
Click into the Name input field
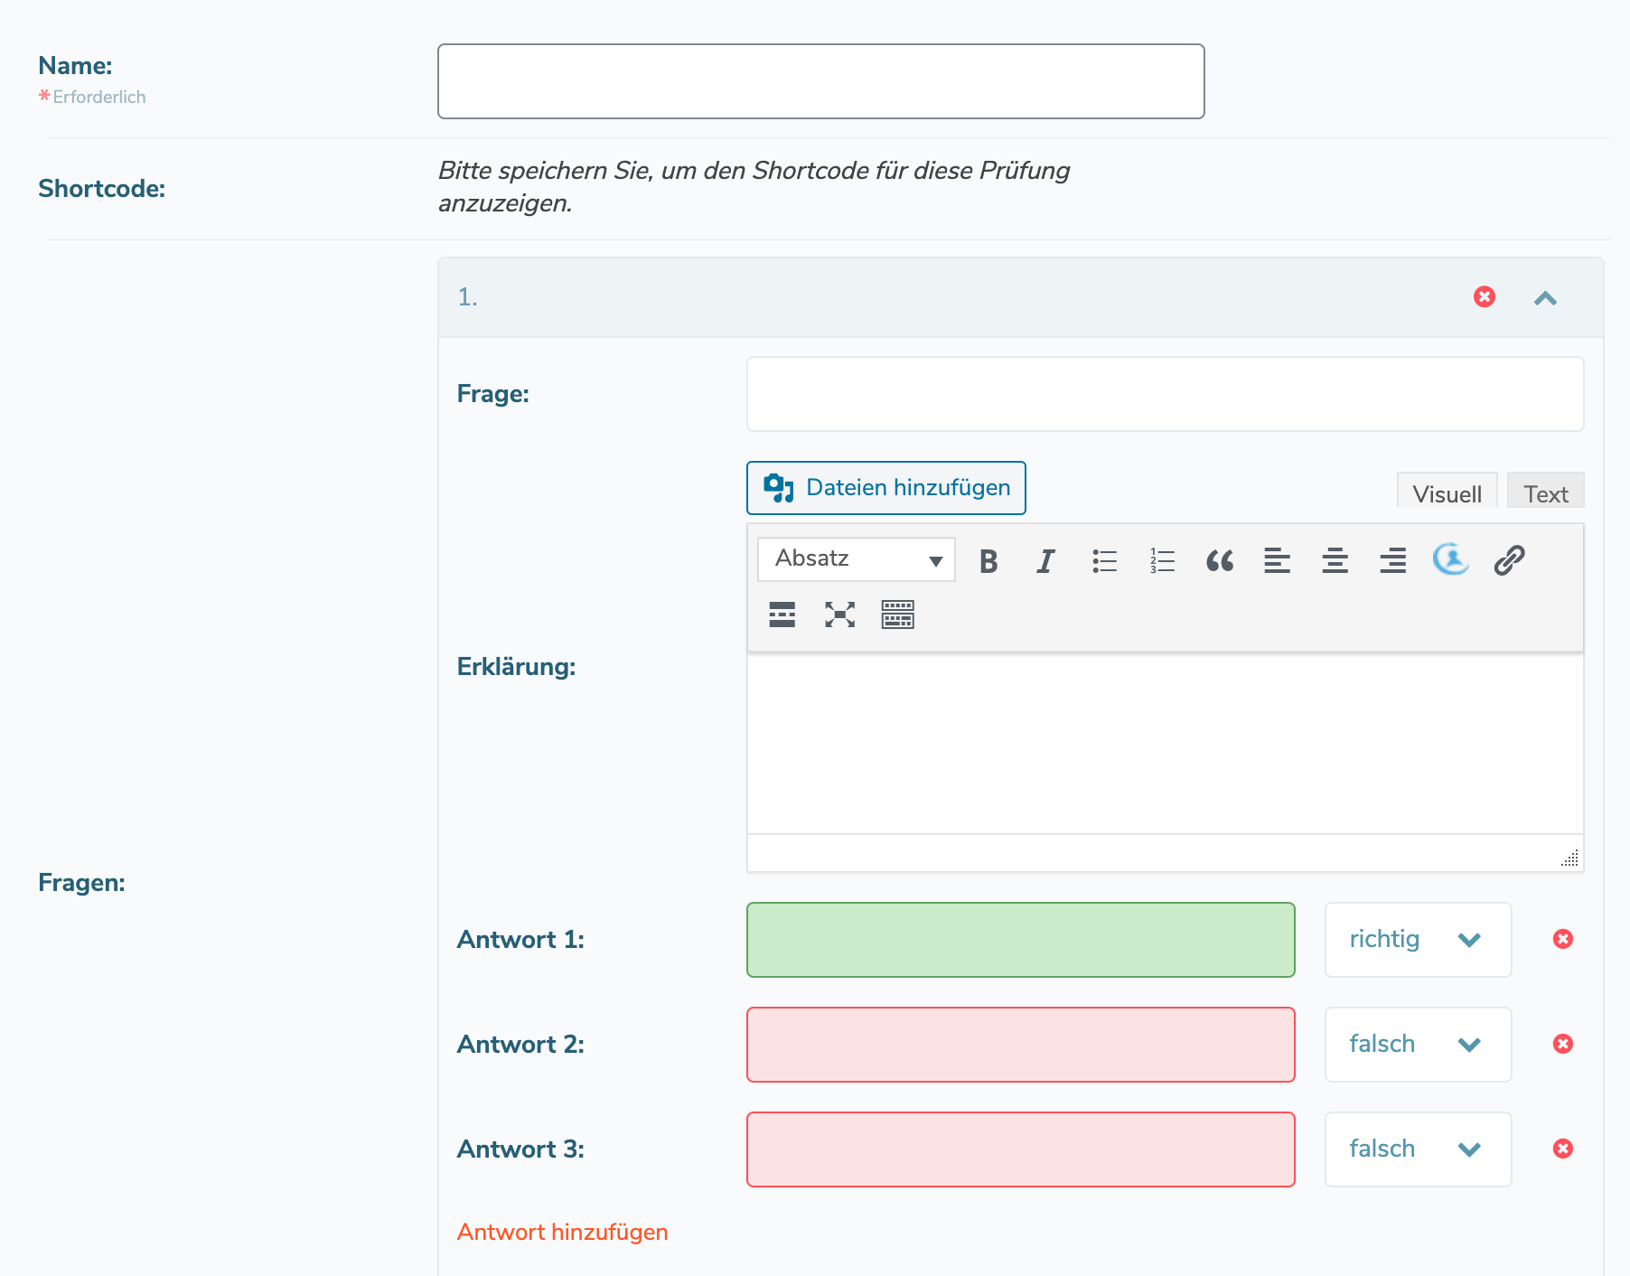tap(820, 81)
